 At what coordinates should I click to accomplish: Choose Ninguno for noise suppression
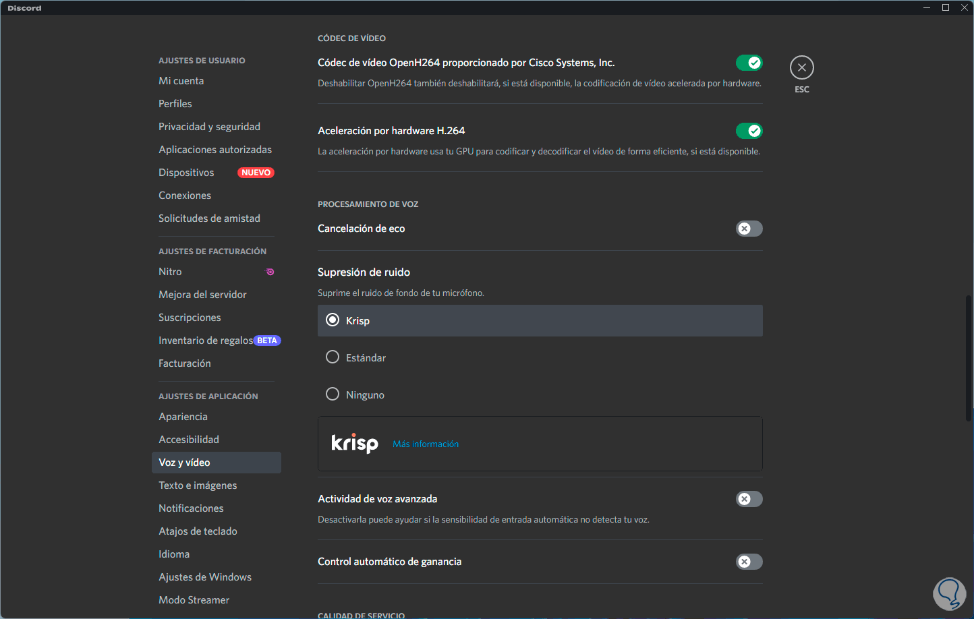pyautogui.click(x=333, y=394)
